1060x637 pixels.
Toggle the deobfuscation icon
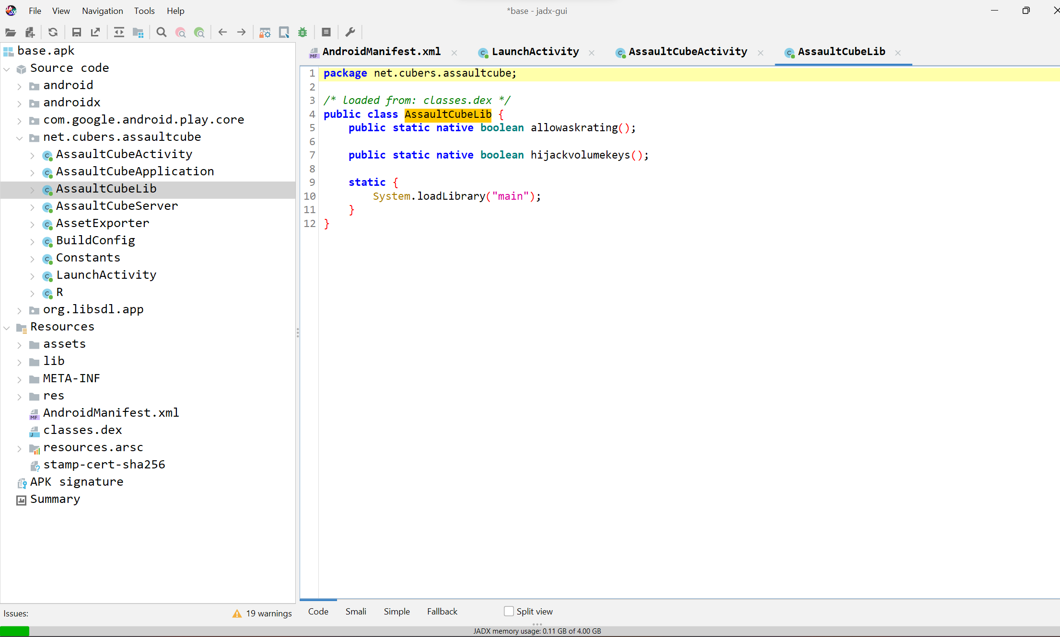265,33
